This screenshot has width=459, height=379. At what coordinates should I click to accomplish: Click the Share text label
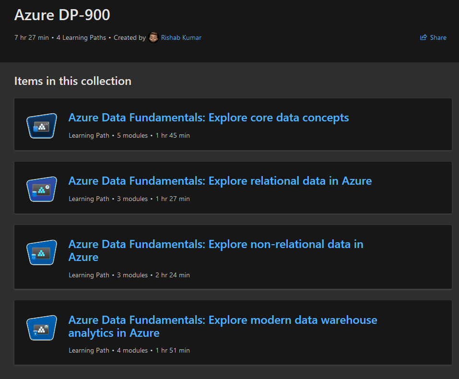(x=438, y=37)
